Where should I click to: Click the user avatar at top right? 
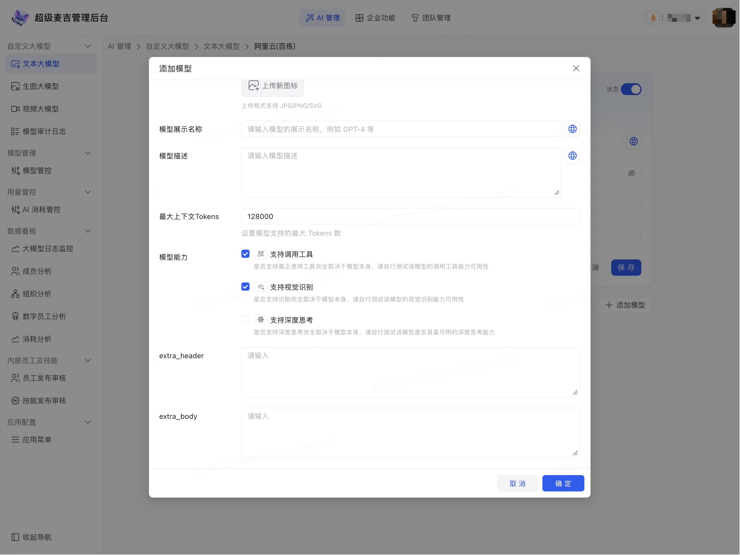point(724,17)
